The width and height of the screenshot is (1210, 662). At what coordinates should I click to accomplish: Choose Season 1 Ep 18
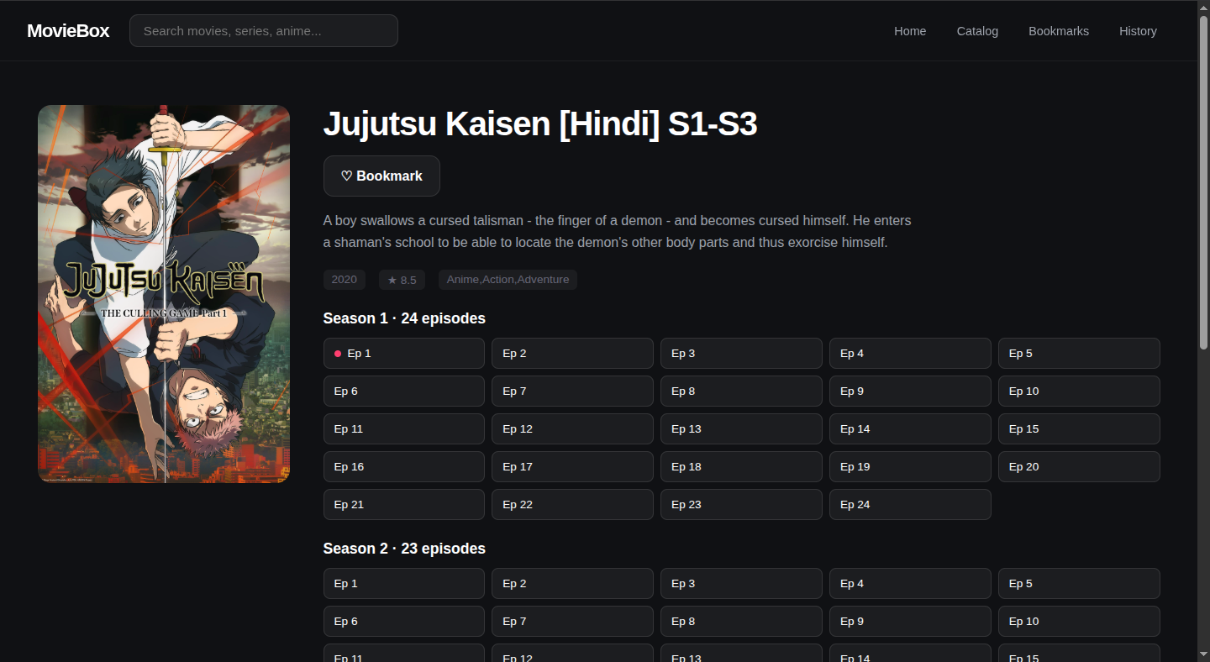(741, 467)
